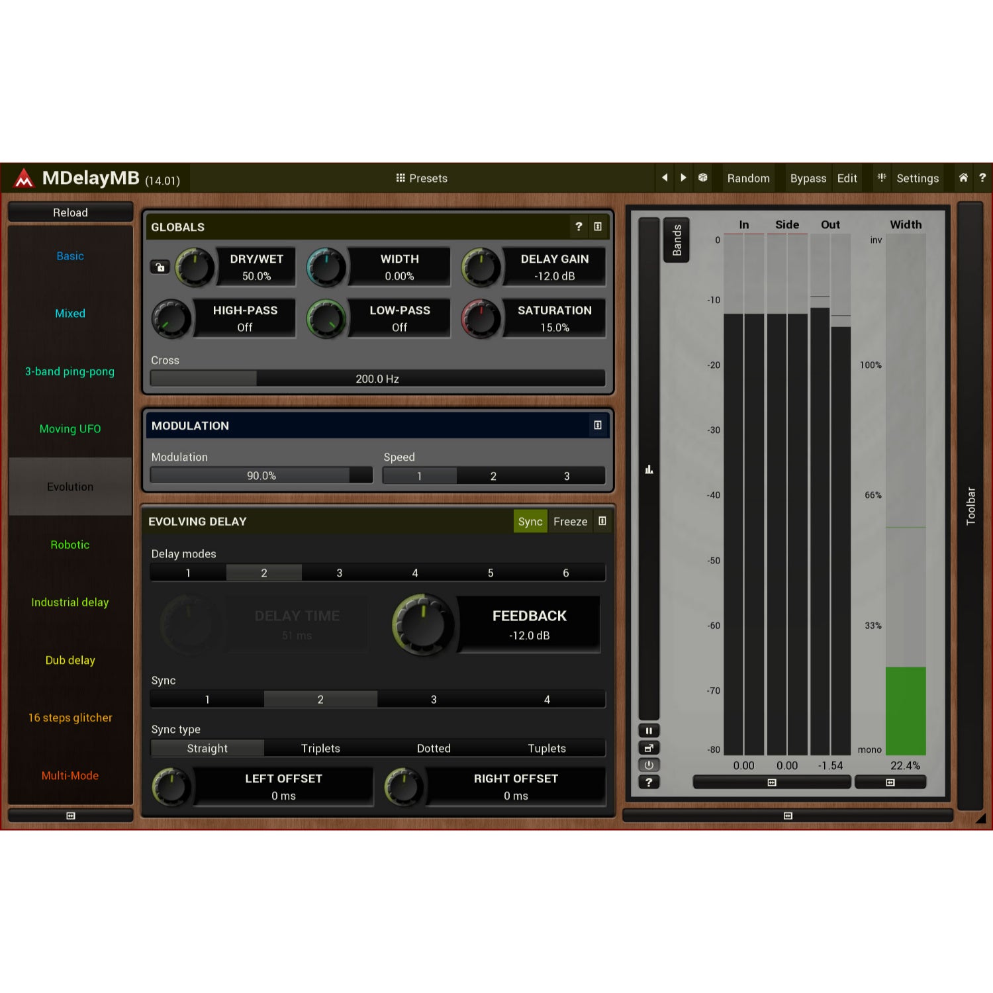Click the 16 steps glitcher preset
The image size is (993, 993).
pos(70,718)
